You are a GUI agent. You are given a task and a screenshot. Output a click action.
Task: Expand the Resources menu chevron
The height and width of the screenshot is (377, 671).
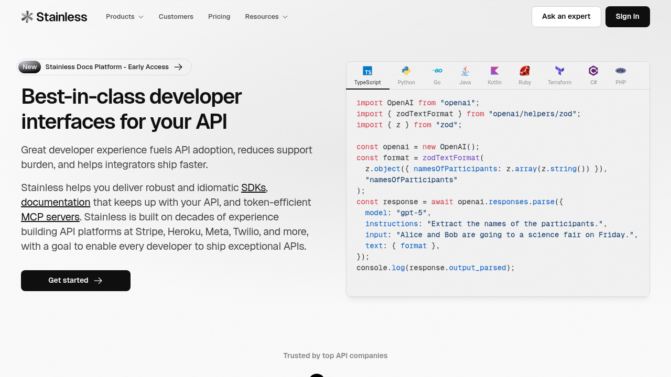(x=285, y=17)
